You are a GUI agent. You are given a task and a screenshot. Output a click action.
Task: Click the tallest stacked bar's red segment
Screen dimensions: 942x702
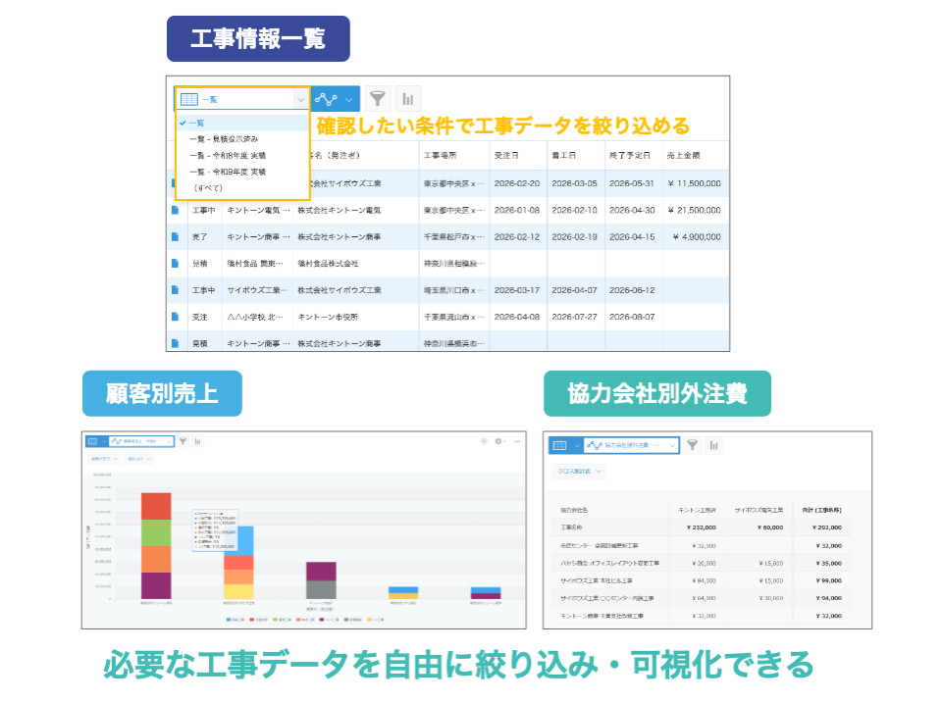click(156, 505)
